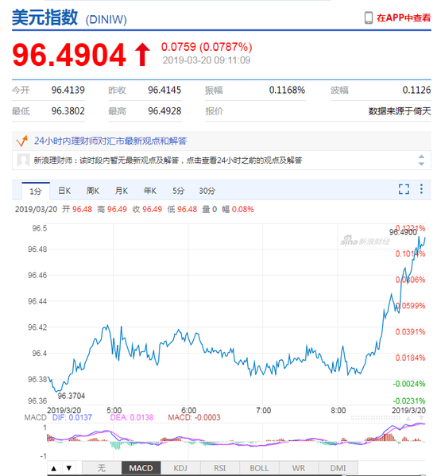Click the DIF: 0.0137 readout
This screenshot has height=476, width=437.
tap(72, 417)
